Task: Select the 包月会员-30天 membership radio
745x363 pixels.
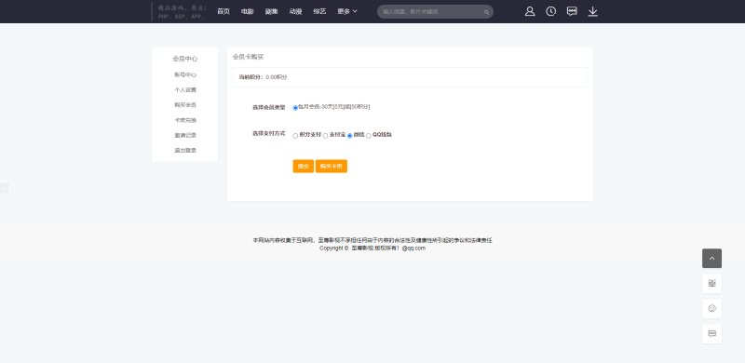Action: click(295, 108)
